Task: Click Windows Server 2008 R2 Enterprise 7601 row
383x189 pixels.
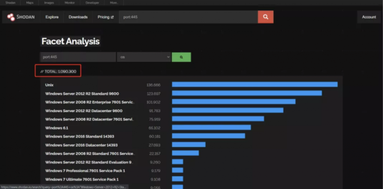Action: coord(90,102)
